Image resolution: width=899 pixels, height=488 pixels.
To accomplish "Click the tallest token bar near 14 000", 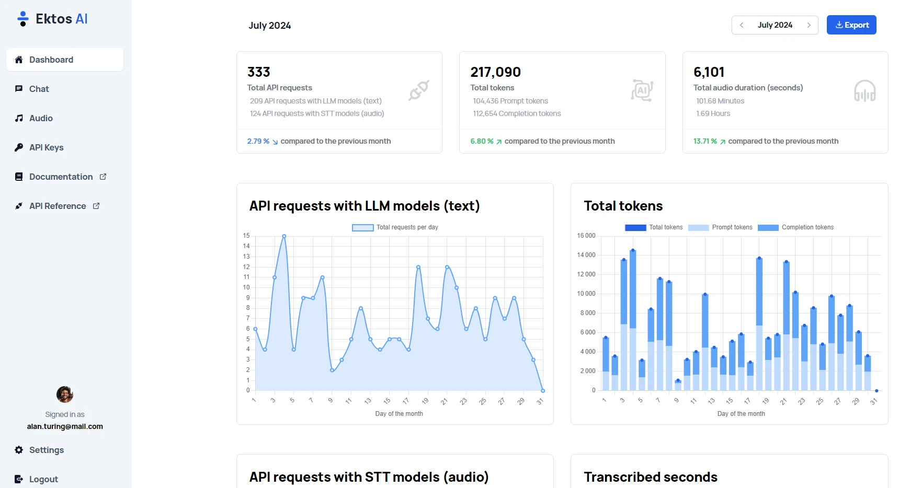I will 633,320.
